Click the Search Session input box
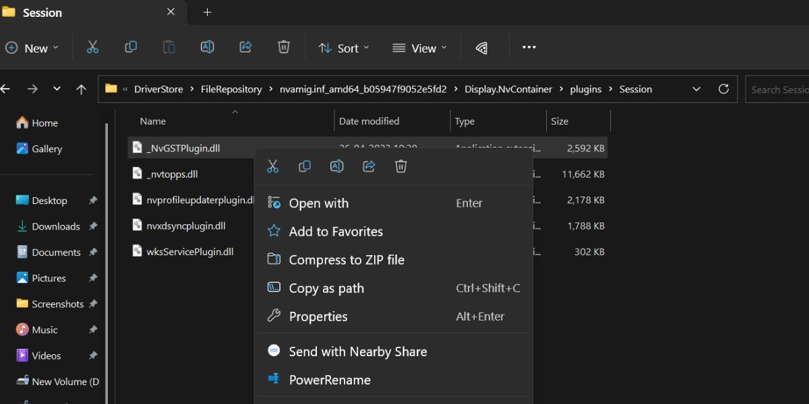 click(777, 90)
